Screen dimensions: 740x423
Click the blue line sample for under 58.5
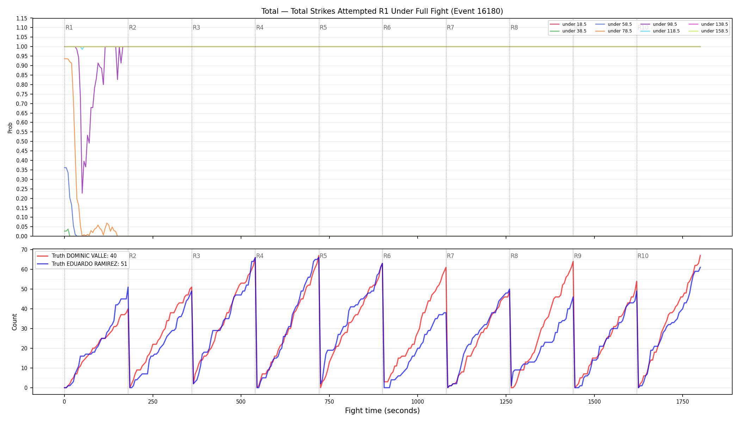[600, 24]
